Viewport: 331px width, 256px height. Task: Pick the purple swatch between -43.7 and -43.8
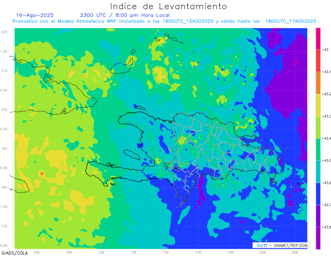coord(318,216)
